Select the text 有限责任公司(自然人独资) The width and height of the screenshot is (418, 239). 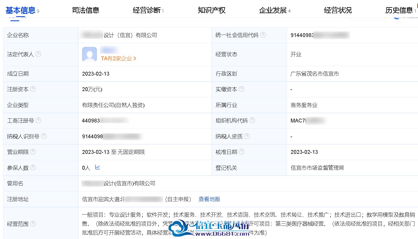pyautogui.click(x=113, y=105)
